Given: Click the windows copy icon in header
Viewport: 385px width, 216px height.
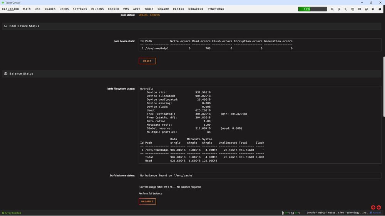Looking at the screenshot, I should (x=353, y=9).
